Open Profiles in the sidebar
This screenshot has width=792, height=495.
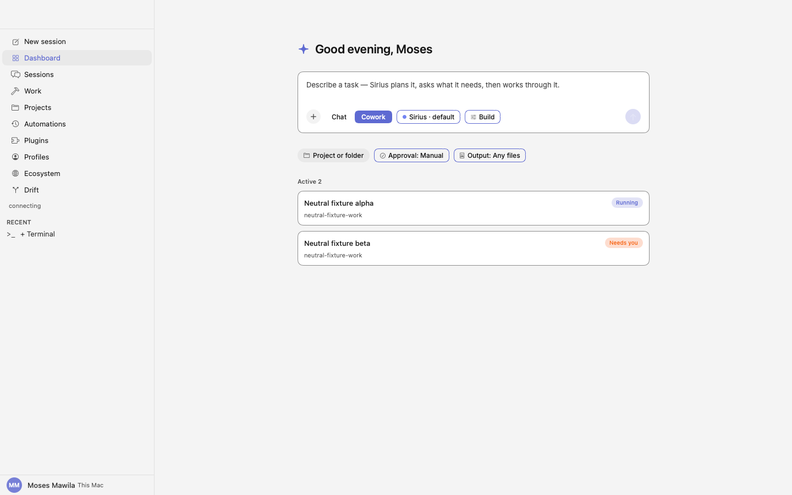pos(77,157)
